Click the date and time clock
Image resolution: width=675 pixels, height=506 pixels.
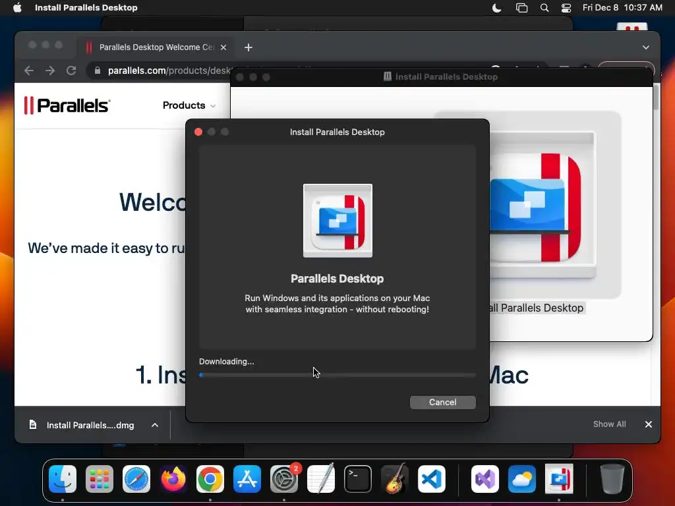point(622,8)
